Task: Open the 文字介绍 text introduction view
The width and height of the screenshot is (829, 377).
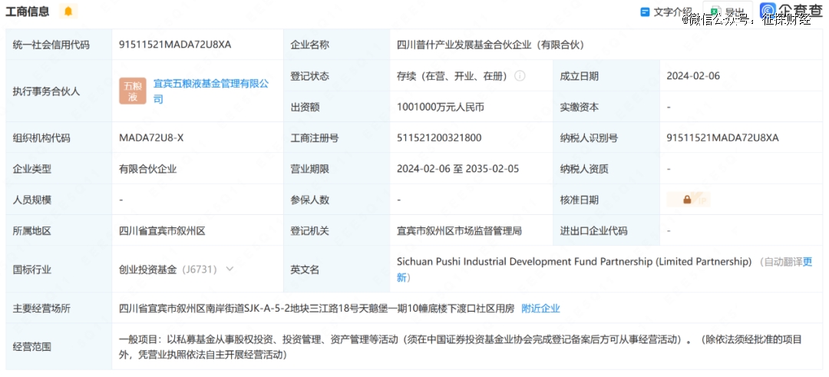Action: point(666,12)
